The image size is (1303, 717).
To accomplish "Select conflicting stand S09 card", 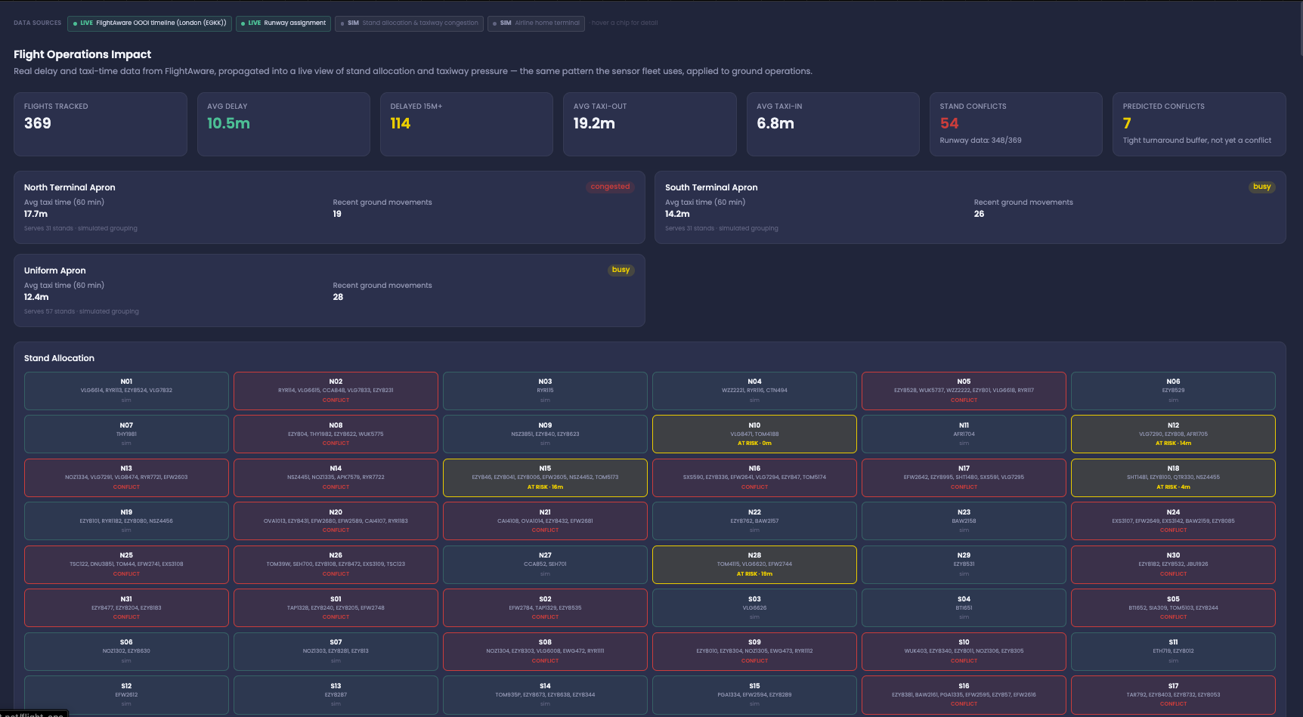I will (754, 651).
